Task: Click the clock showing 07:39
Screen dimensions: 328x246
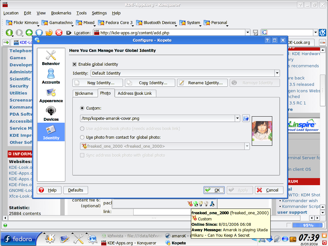Action: pyautogui.click(x=309, y=238)
